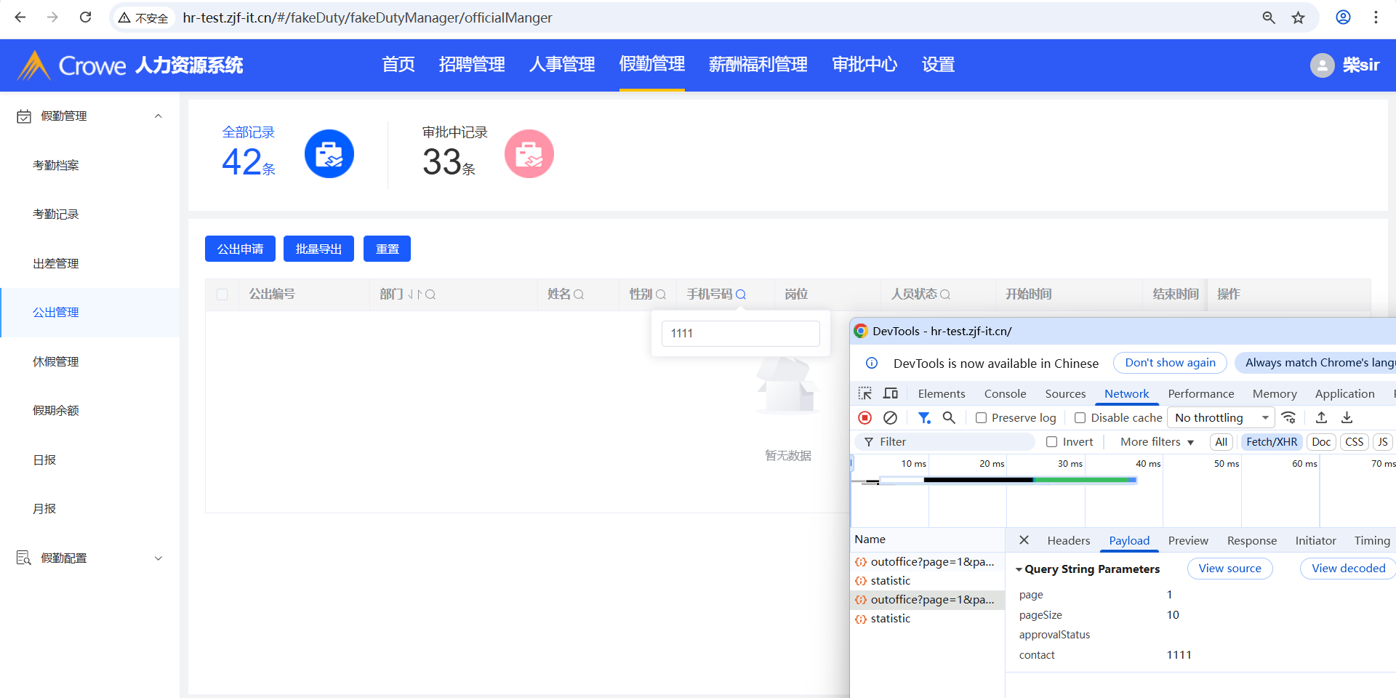Go to 审批中心 in the top navigation

[865, 65]
